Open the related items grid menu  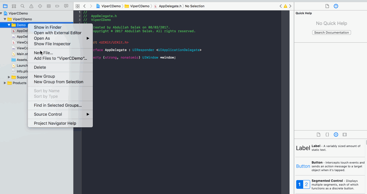(77, 6)
